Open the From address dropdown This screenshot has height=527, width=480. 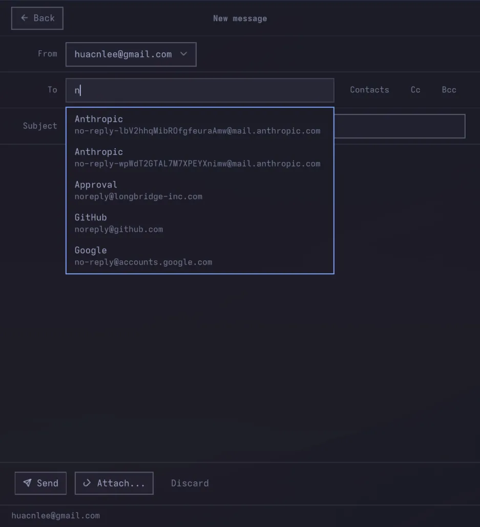coord(131,54)
